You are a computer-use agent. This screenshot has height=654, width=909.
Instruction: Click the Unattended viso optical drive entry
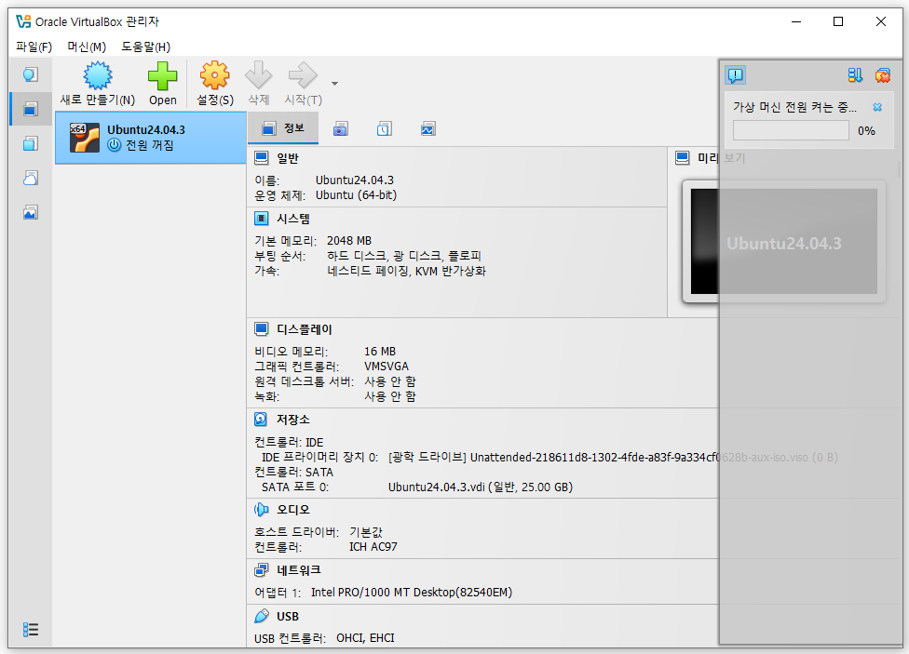pyautogui.click(x=614, y=458)
